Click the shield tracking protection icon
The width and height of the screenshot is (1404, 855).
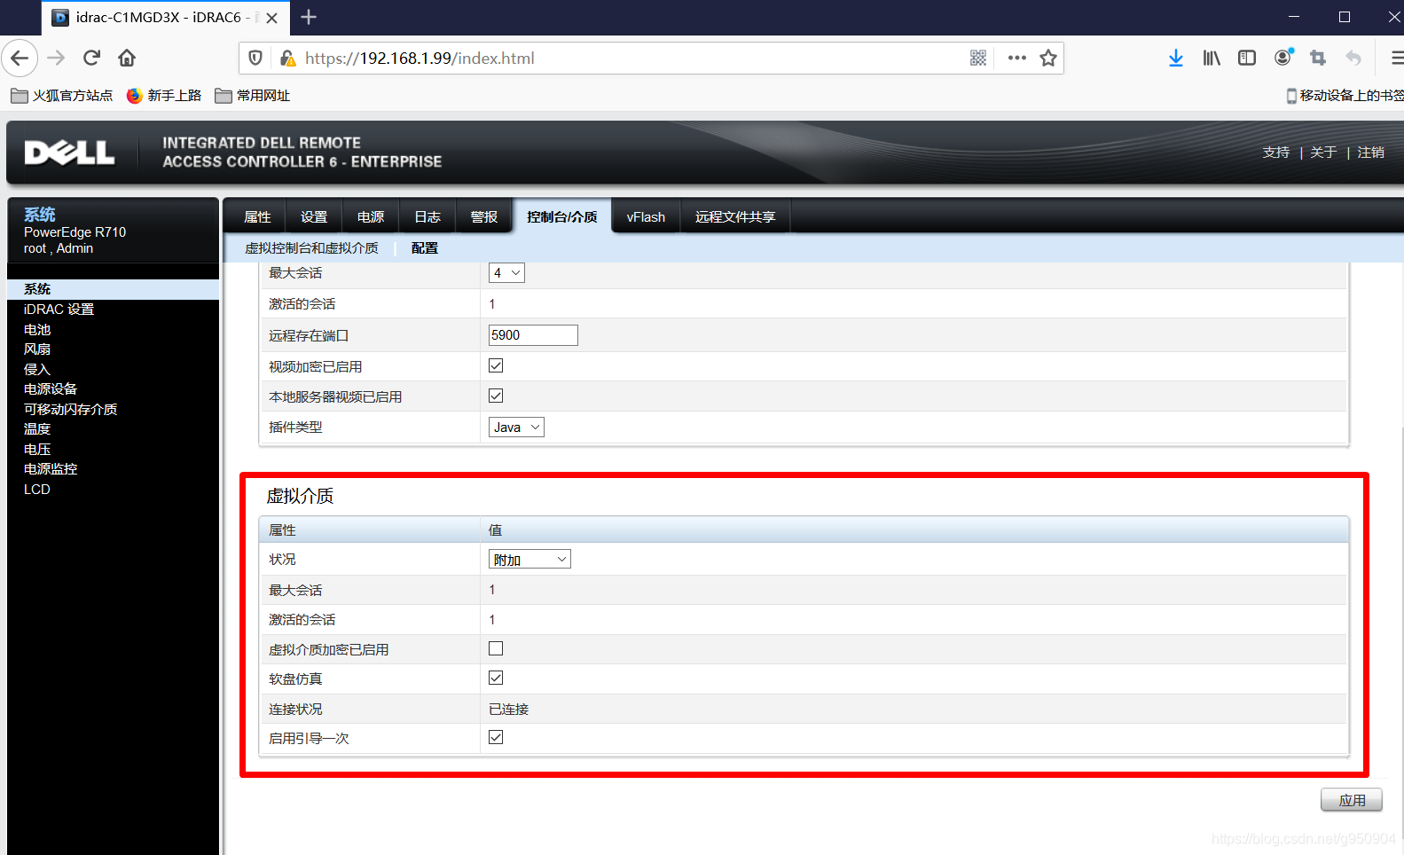255,59
